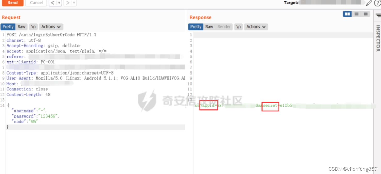Select side-by-side split layout icon
The image size is (381, 174).
pos(347,14)
